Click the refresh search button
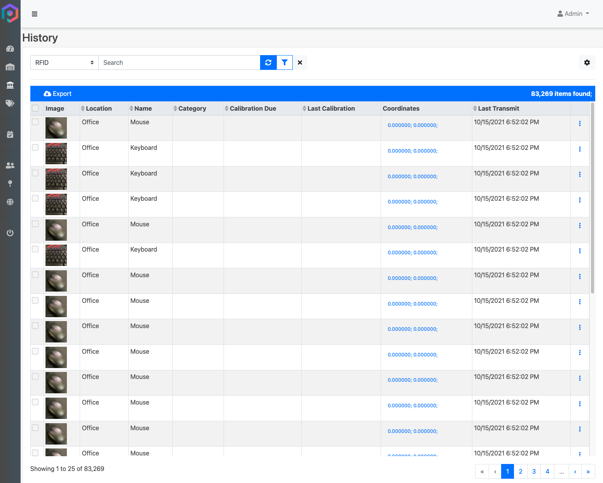The height and width of the screenshot is (483, 603). [268, 63]
